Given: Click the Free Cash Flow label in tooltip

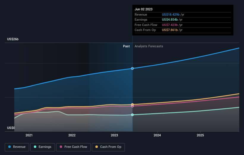Looking at the screenshot, I should click(146, 25).
